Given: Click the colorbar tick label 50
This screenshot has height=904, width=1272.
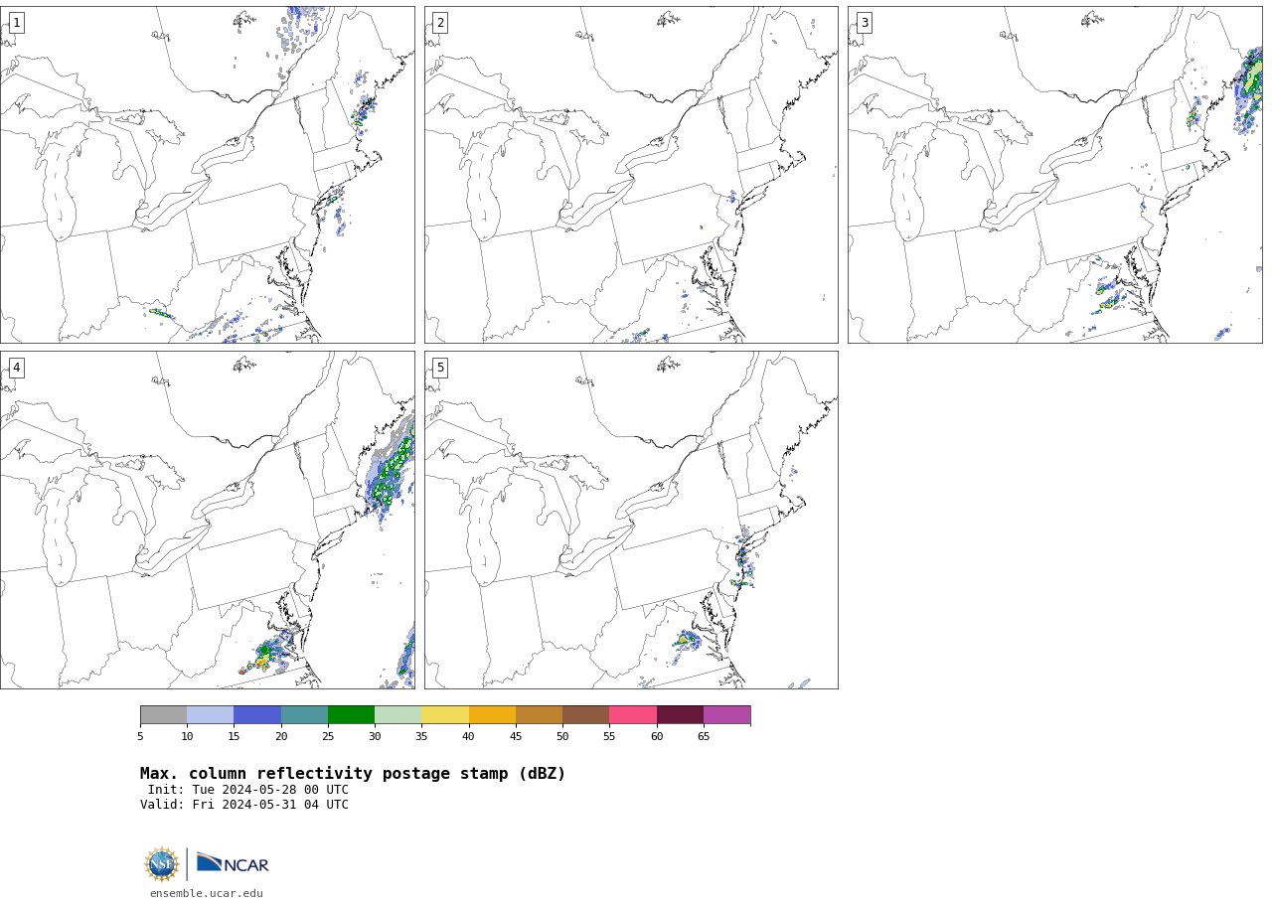Looking at the screenshot, I should coord(562,736).
